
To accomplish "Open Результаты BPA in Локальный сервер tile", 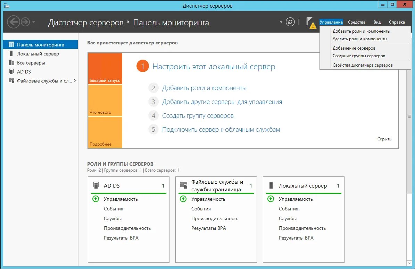I will pyautogui.click(x=296, y=238).
